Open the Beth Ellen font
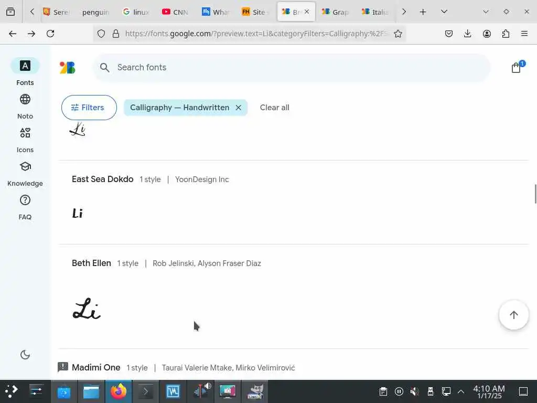Image resolution: width=537 pixels, height=403 pixels. pos(91,263)
